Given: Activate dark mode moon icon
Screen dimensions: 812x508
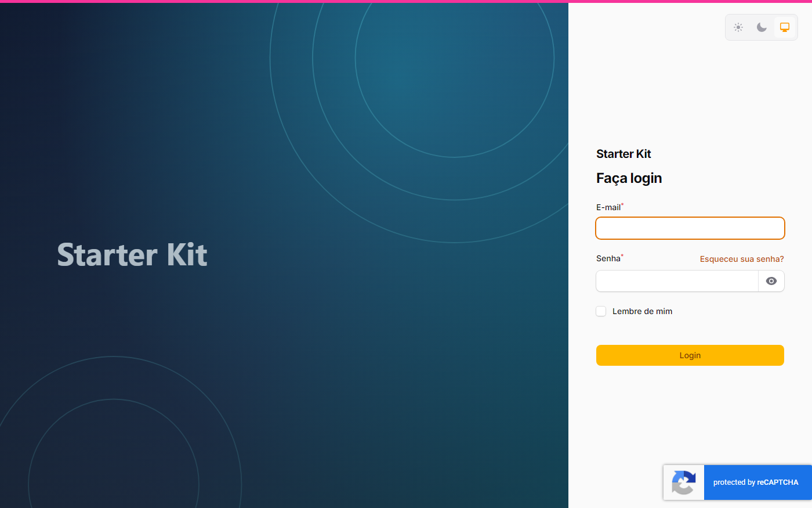Looking at the screenshot, I should [762, 27].
